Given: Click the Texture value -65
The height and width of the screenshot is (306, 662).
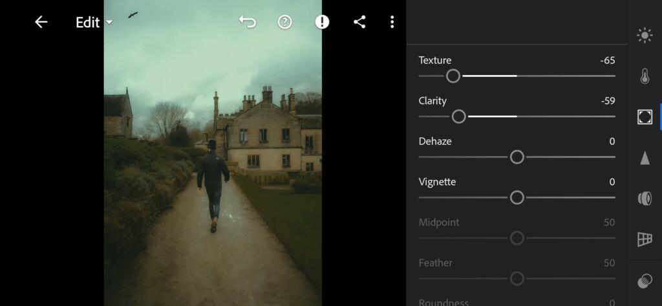Looking at the screenshot, I should pyautogui.click(x=608, y=60).
